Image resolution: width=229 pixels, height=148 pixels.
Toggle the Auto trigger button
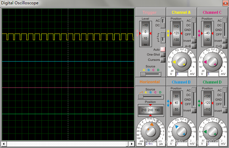tap(163, 49)
